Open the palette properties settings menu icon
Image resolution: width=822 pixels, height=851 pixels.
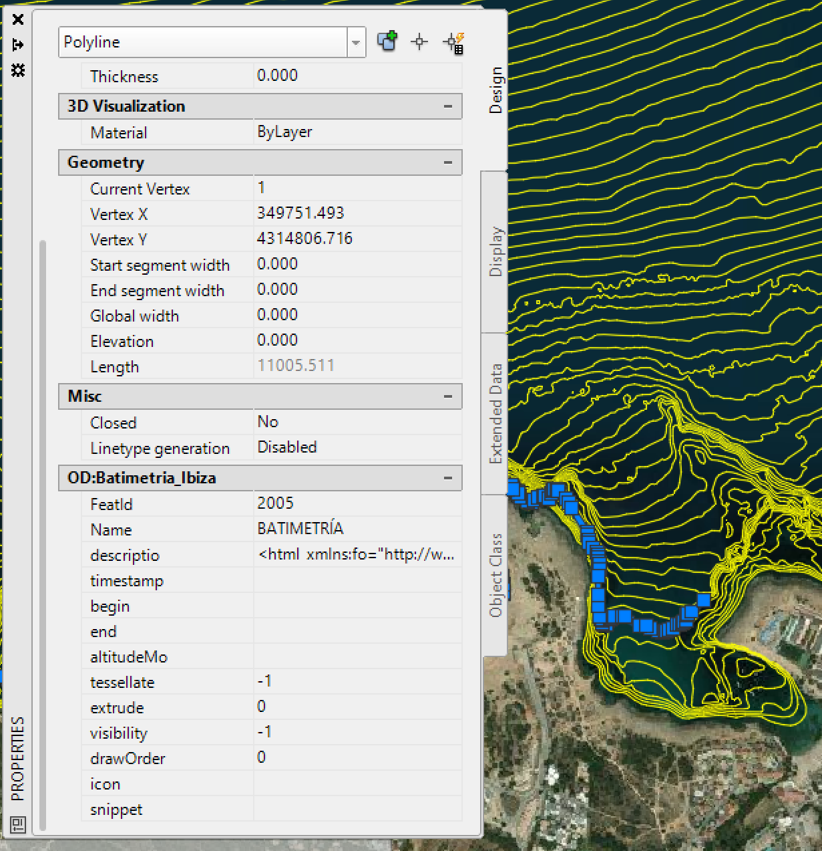coord(18,70)
